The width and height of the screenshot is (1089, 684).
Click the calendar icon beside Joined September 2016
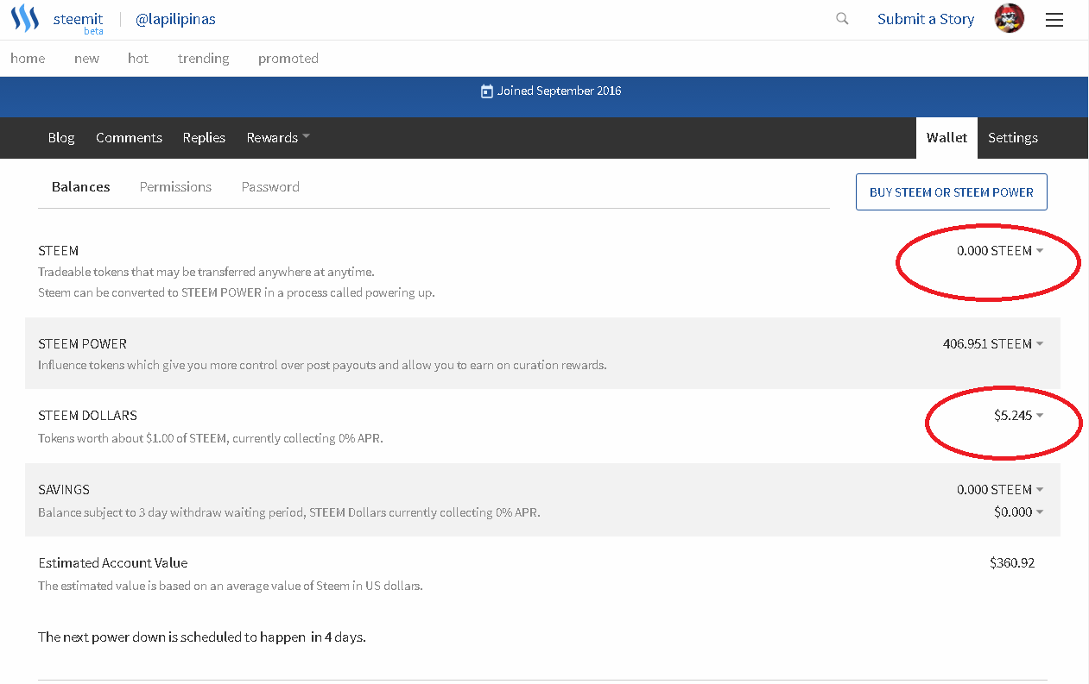point(487,91)
